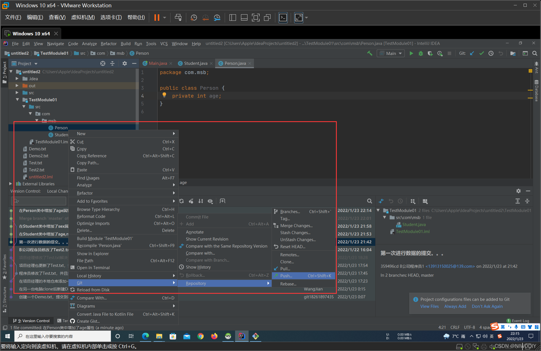This screenshot has width=541, height=351.
Task: Click the Windows Start button
Action: pos(8,336)
